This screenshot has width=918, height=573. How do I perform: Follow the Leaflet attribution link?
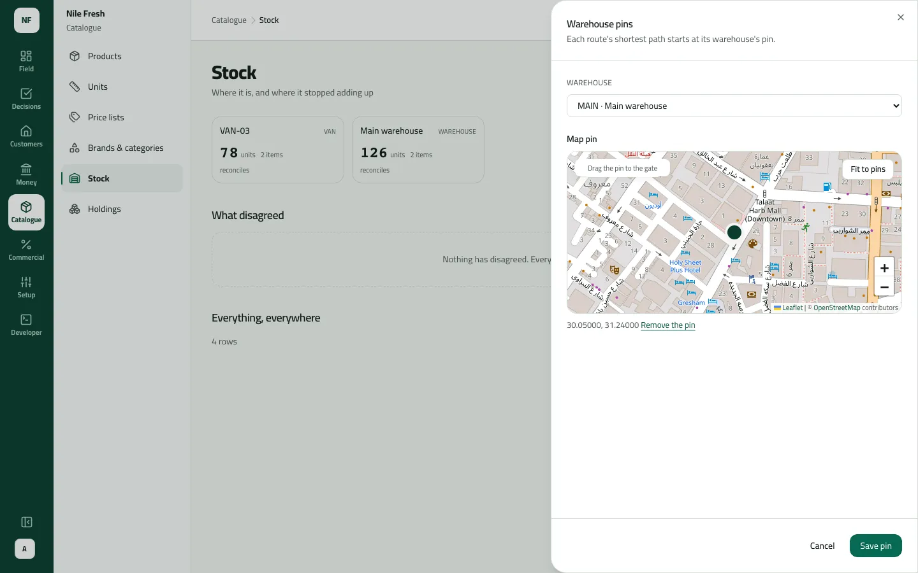pos(789,308)
